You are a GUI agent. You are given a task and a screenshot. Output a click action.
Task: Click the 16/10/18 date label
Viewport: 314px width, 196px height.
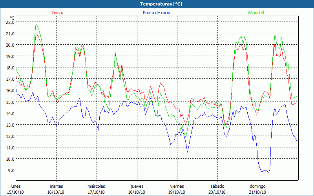(56, 192)
